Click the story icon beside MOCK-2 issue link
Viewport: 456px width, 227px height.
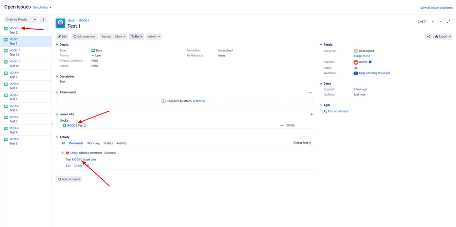click(x=64, y=125)
